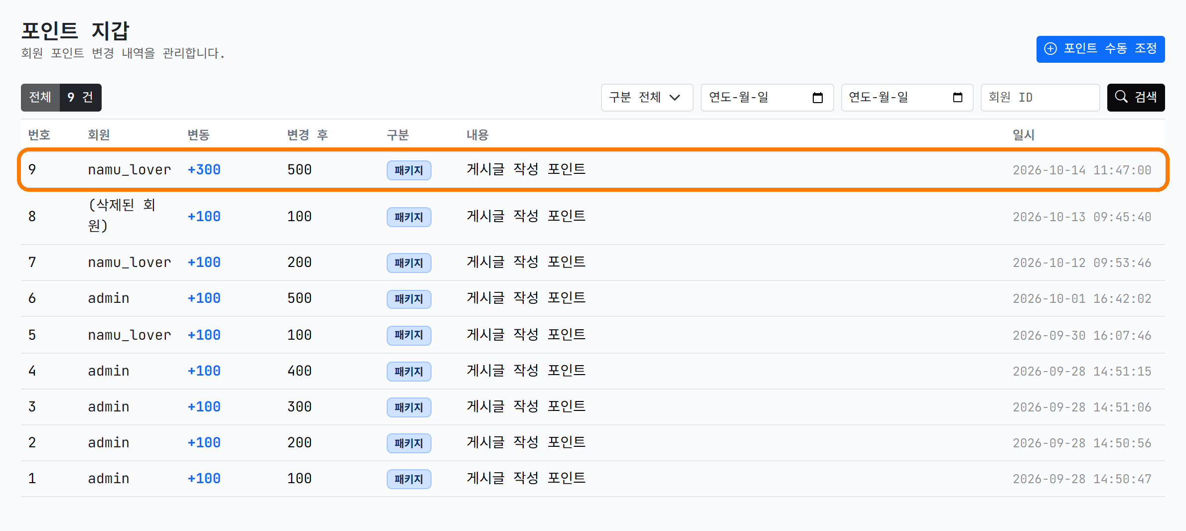Image resolution: width=1186 pixels, height=531 pixels.
Task: Select namu_lover in row 5
Action: [130, 335]
